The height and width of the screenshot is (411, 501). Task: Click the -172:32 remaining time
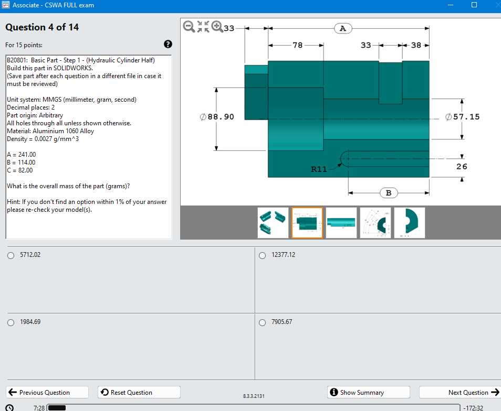point(473,408)
